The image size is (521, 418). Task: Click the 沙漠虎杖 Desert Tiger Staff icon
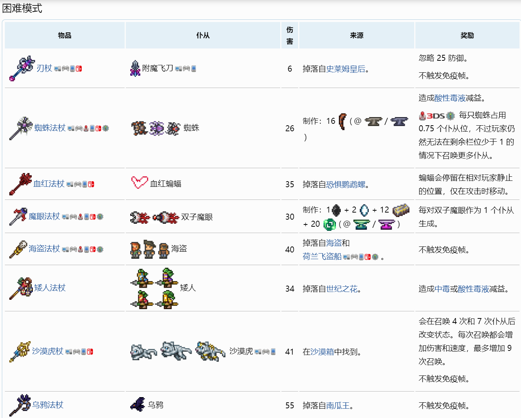click(x=20, y=352)
